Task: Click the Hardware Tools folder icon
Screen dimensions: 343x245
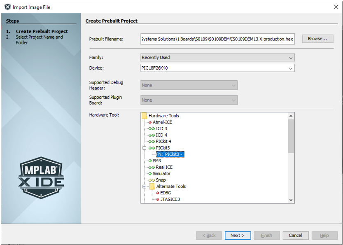Action: 144,116
